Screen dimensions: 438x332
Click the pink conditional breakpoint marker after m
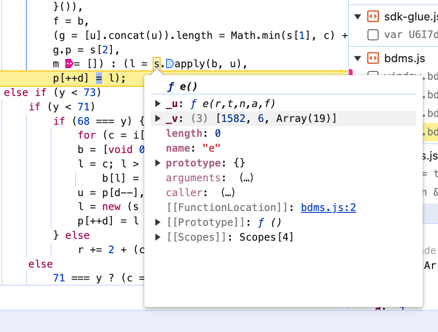coord(70,64)
